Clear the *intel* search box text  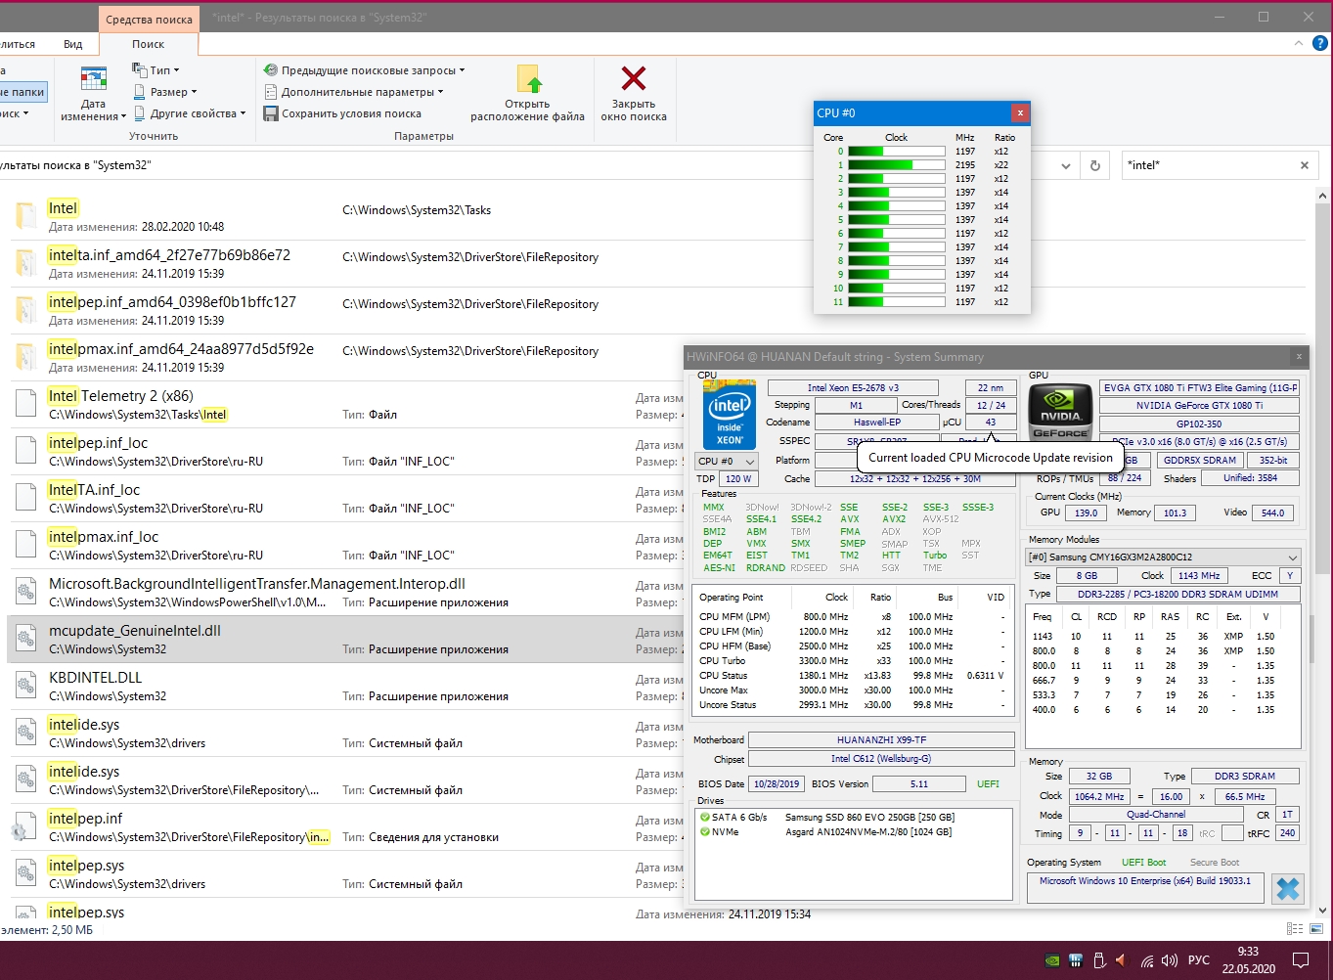tap(1304, 166)
